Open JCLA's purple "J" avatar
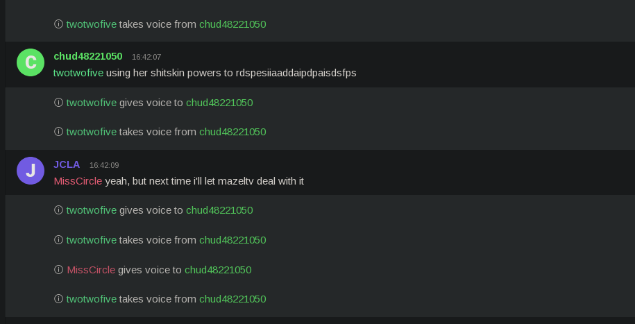The image size is (635, 324). 31,171
